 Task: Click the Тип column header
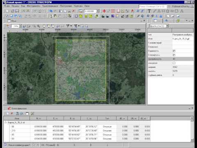(107, 118)
